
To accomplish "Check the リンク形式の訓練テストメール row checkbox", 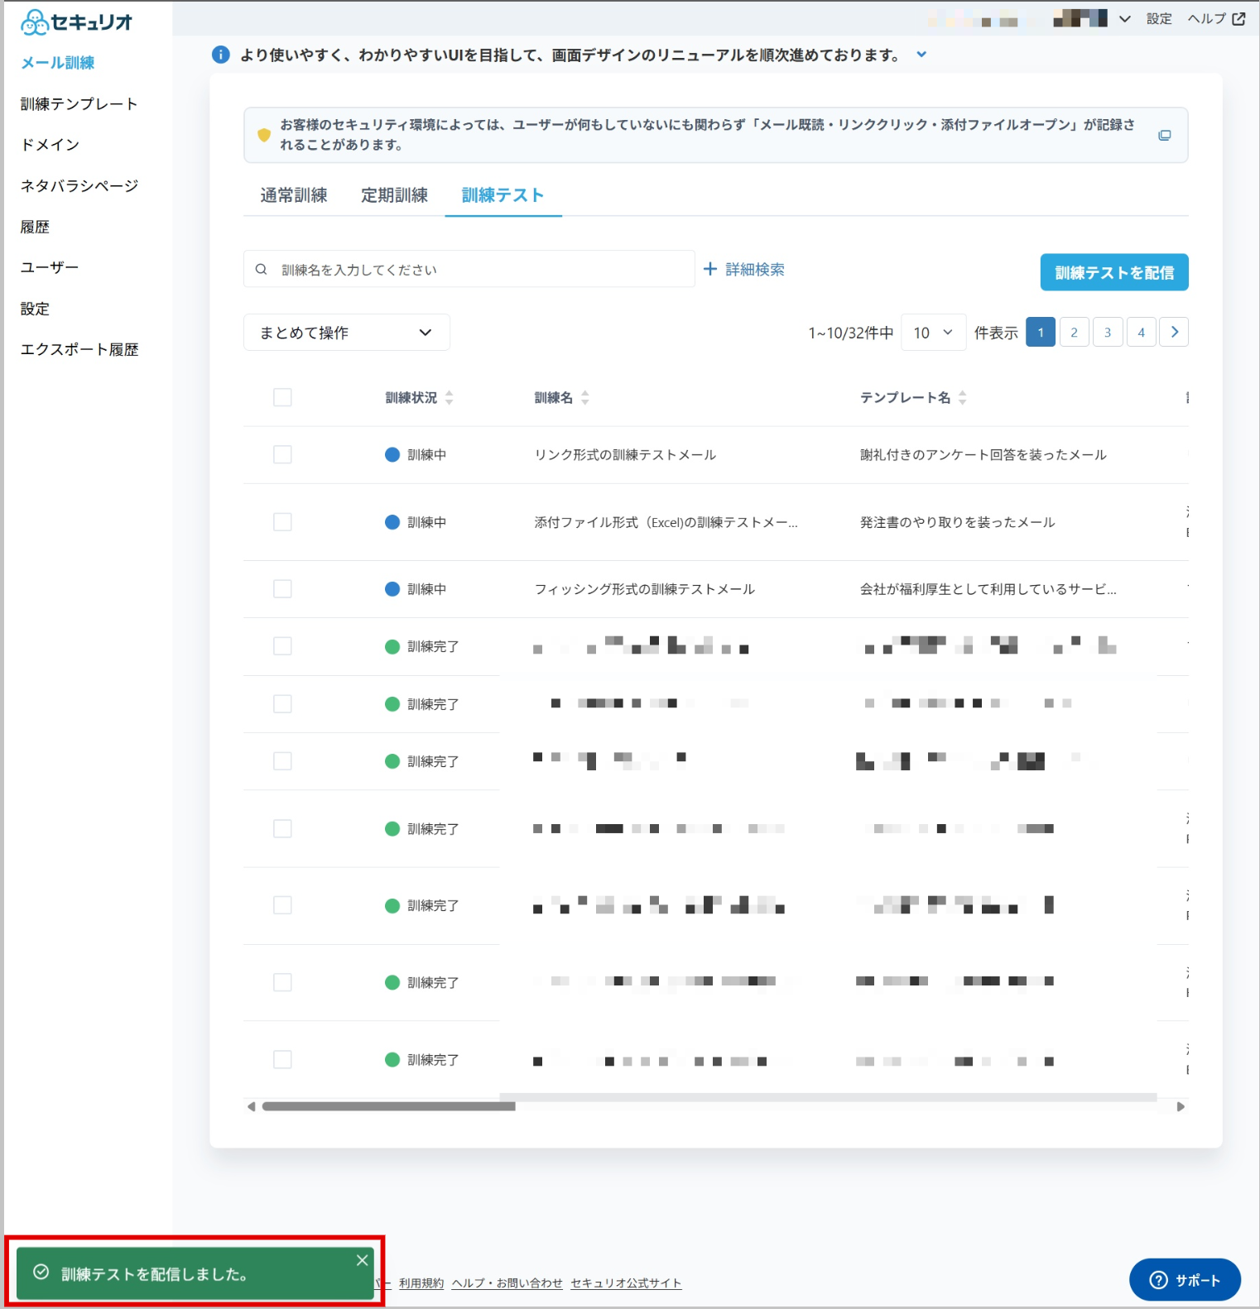I will (x=282, y=454).
